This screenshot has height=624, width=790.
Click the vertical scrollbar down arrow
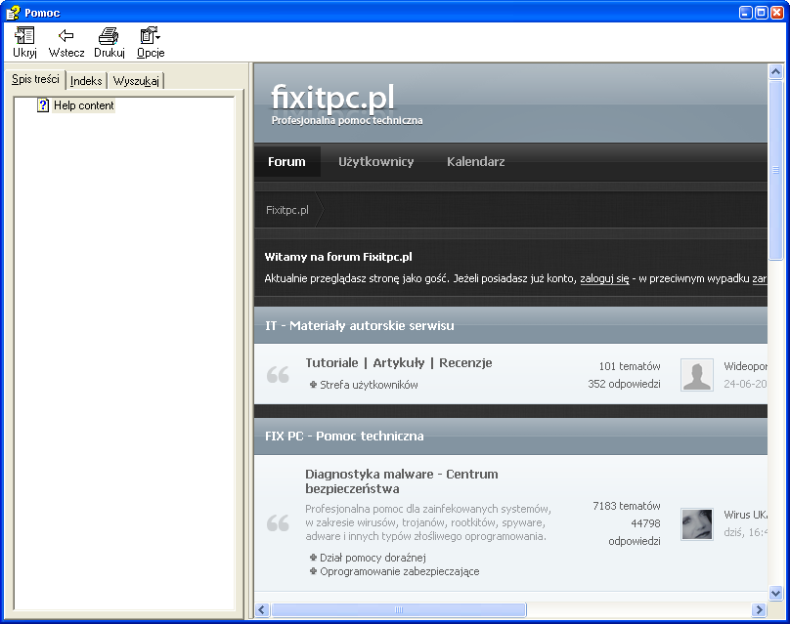coord(776,594)
